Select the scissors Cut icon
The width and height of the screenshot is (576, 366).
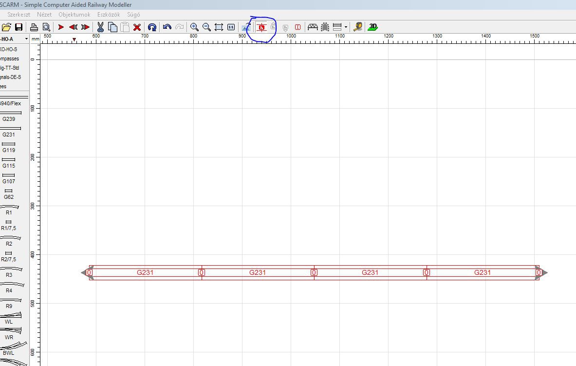[100, 27]
